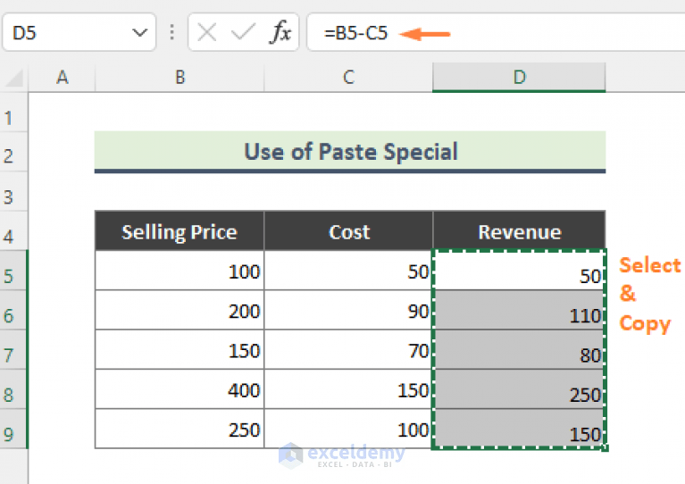Viewport: 685px width, 484px height.
Task: Select row 6 header
Action: click(x=13, y=311)
